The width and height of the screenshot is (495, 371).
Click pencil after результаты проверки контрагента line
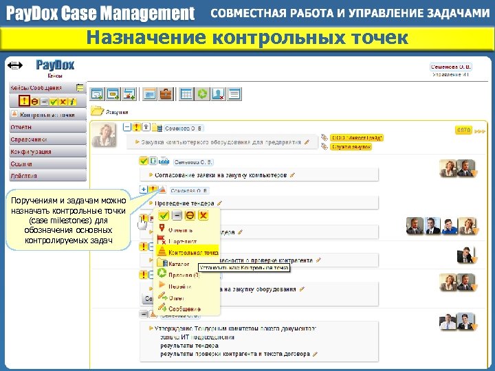coord(315,354)
